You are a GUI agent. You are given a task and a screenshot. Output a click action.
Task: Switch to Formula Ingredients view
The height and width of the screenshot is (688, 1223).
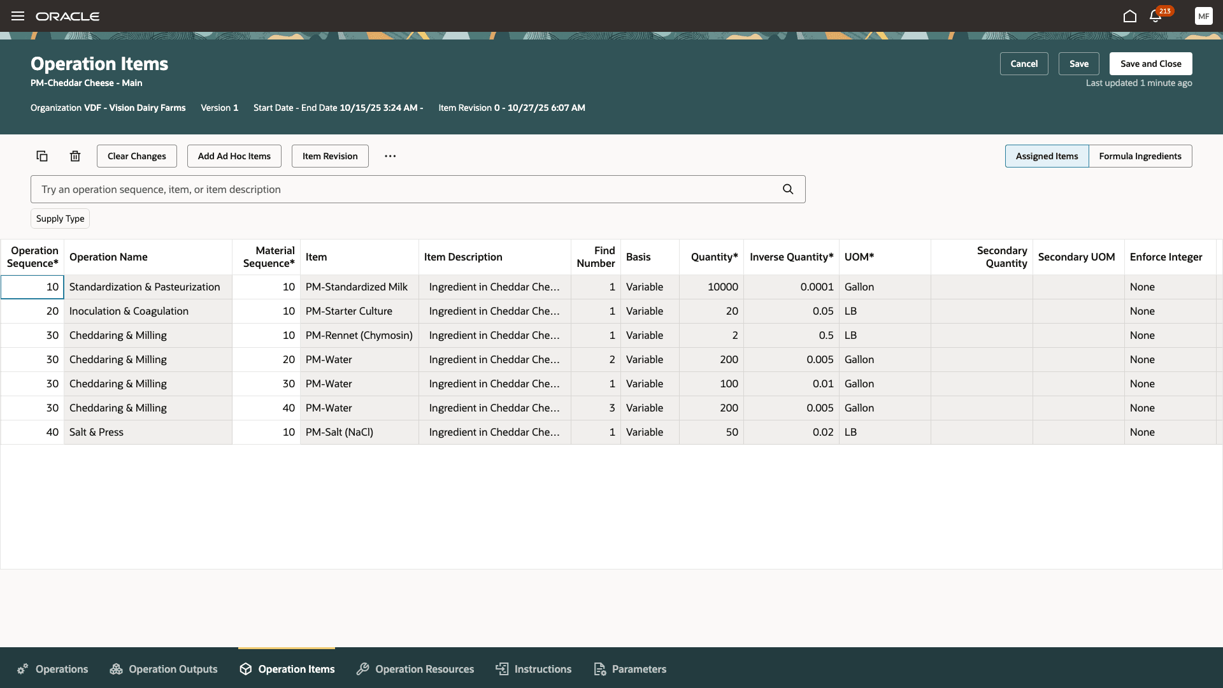pyautogui.click(x=1140, y=156)
